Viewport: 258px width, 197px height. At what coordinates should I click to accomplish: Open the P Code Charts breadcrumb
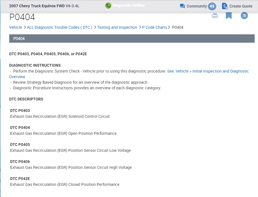[154, 27]
